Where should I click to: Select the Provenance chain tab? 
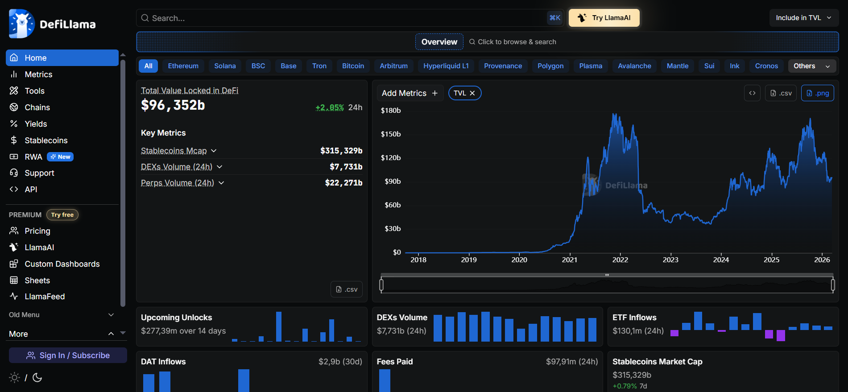[x=503, y=66]
